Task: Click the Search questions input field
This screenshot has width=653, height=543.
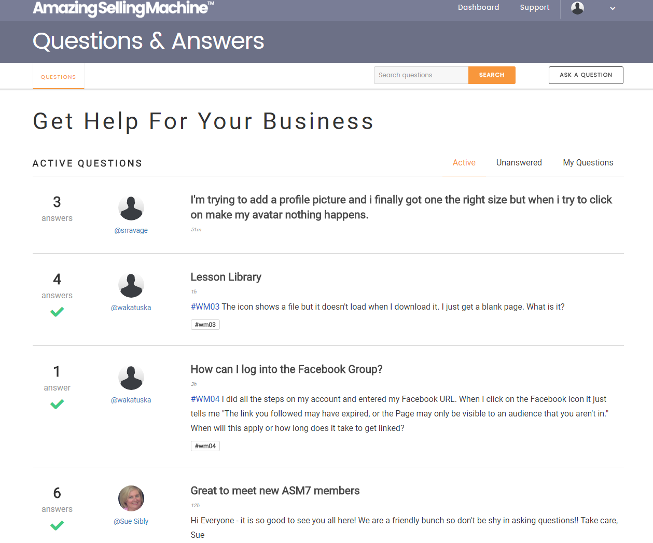Action: (421, 75)
